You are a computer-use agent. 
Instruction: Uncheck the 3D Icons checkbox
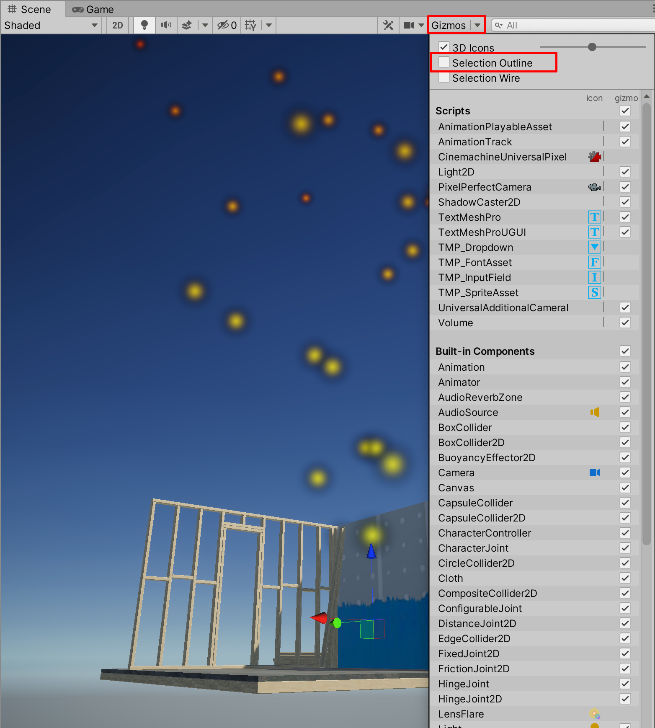[x=444, y=47]
